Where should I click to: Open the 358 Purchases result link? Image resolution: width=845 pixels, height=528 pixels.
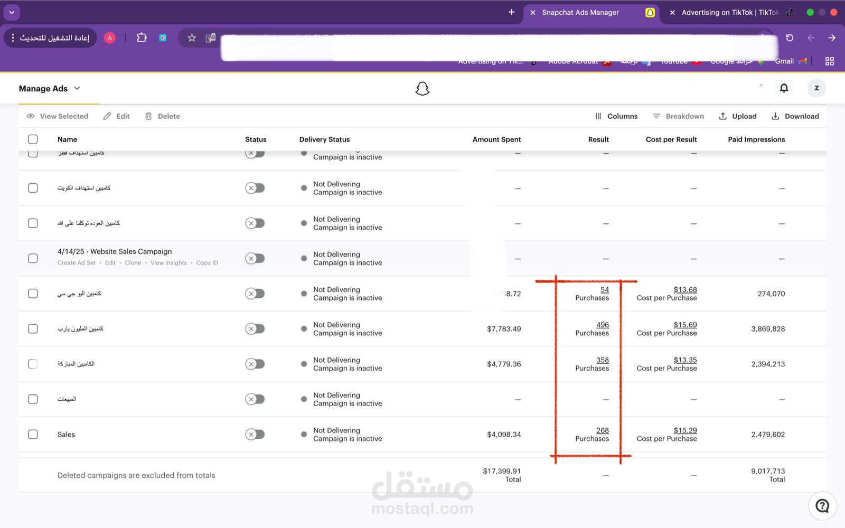tap(603, 360)
